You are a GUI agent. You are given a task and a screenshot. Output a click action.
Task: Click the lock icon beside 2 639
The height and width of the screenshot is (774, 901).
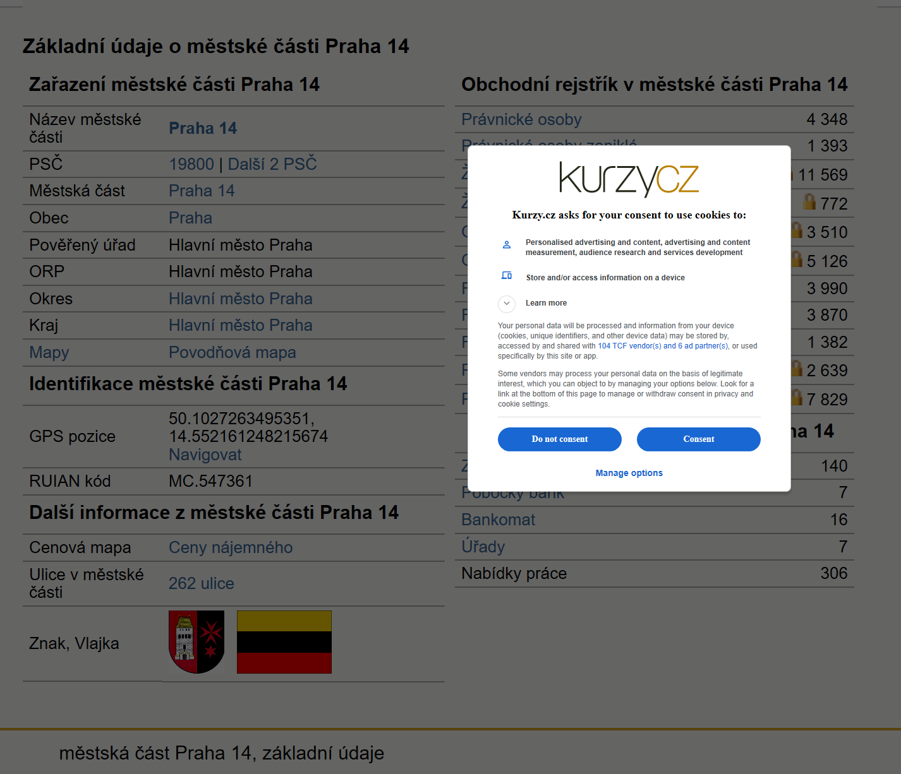797,368
